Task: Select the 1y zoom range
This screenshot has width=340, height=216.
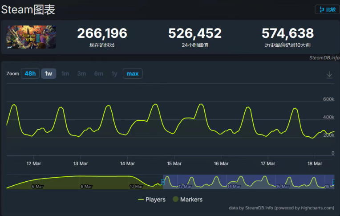Action: click(x=114, y=73)
